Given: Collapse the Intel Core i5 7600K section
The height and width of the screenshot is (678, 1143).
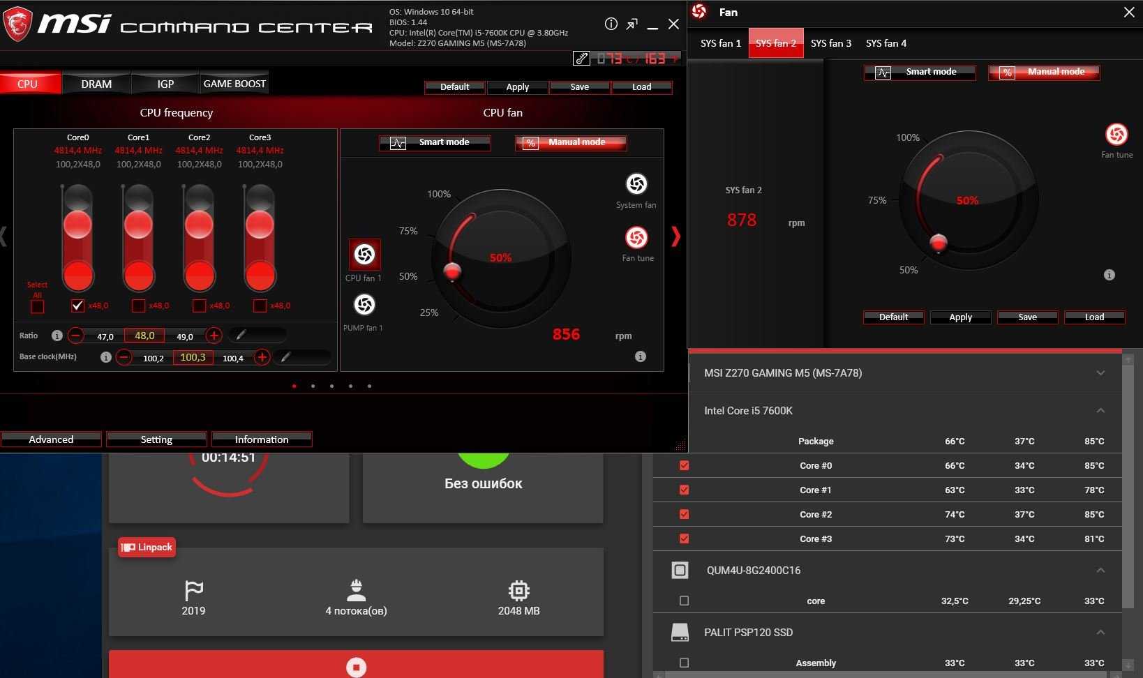Looking at the screenshot, I should click(x=1100, y=411).
